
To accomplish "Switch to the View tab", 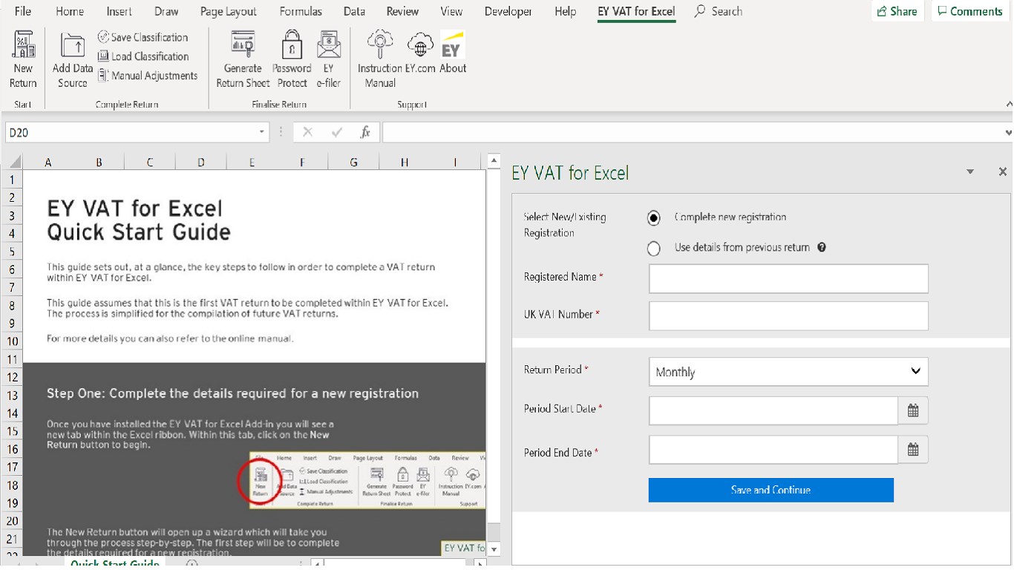I will (x=451, y=11).
